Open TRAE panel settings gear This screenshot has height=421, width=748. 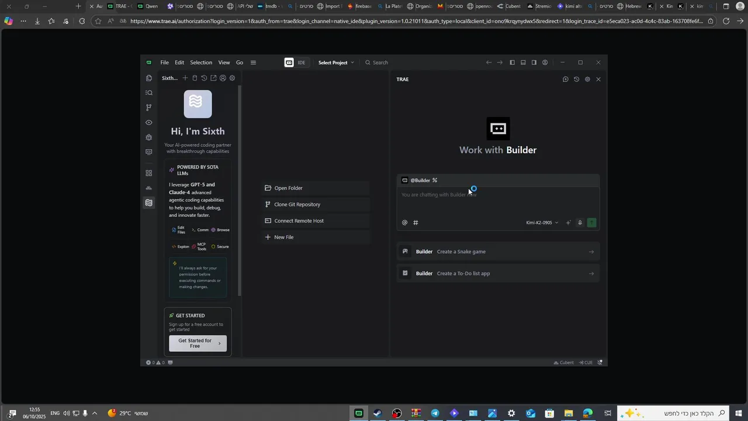[587, 80]
